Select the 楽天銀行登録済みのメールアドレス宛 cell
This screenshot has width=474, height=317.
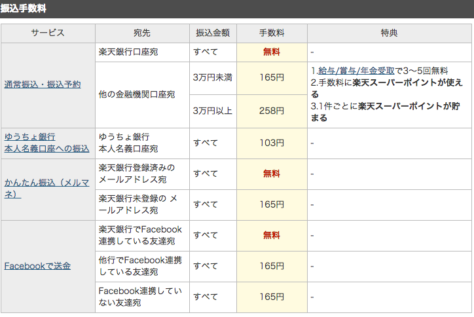(x=142, y=174)
